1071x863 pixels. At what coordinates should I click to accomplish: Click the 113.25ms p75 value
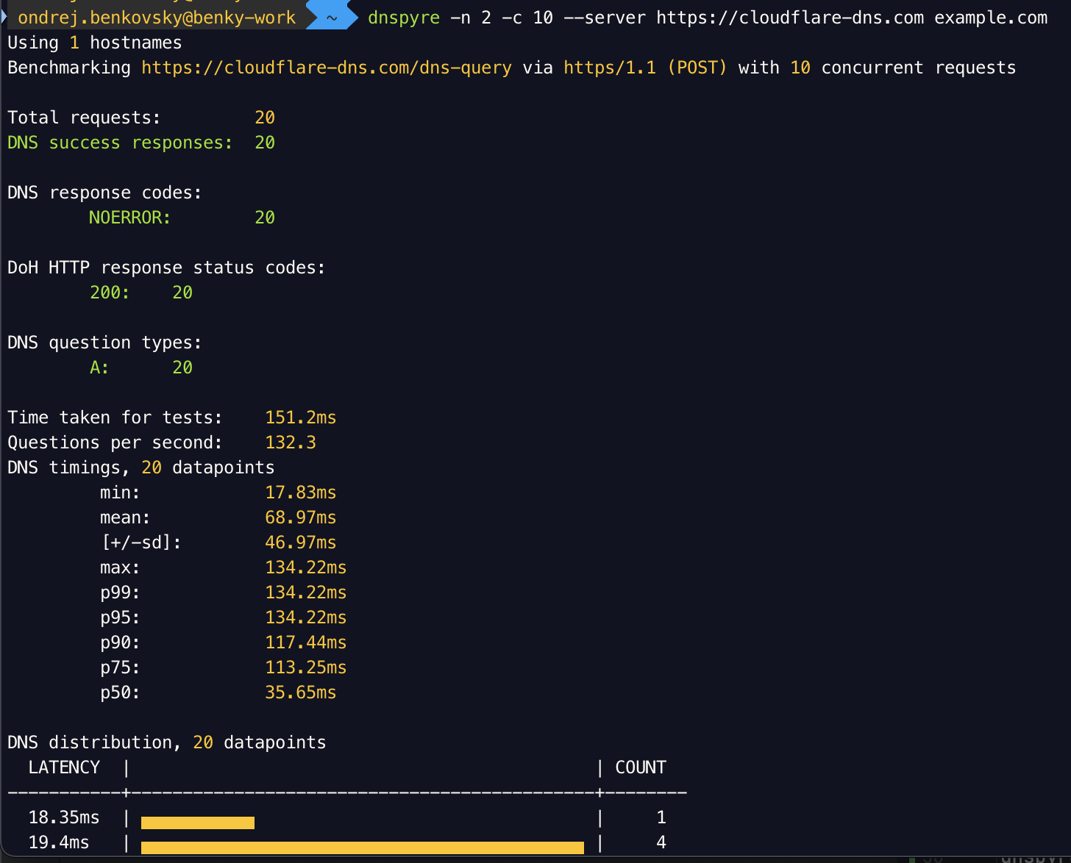point(306,667)
